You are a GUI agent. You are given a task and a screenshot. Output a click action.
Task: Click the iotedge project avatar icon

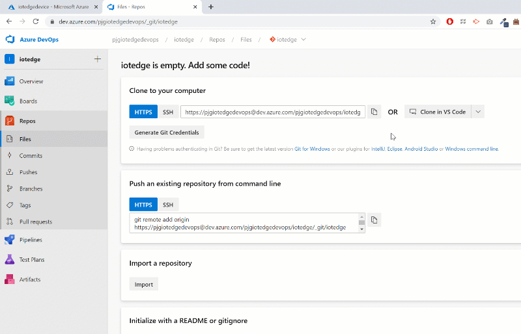[10, 59]
